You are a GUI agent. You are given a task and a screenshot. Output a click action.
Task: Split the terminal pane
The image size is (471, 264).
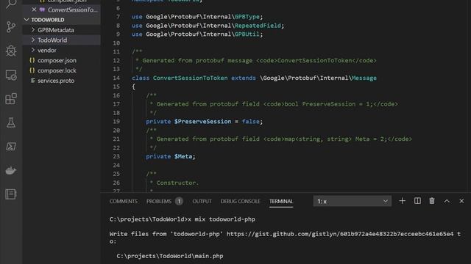[417, 201]
